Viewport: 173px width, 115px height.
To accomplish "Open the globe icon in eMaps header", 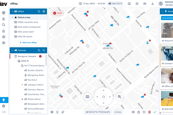I will coord(44,11).
